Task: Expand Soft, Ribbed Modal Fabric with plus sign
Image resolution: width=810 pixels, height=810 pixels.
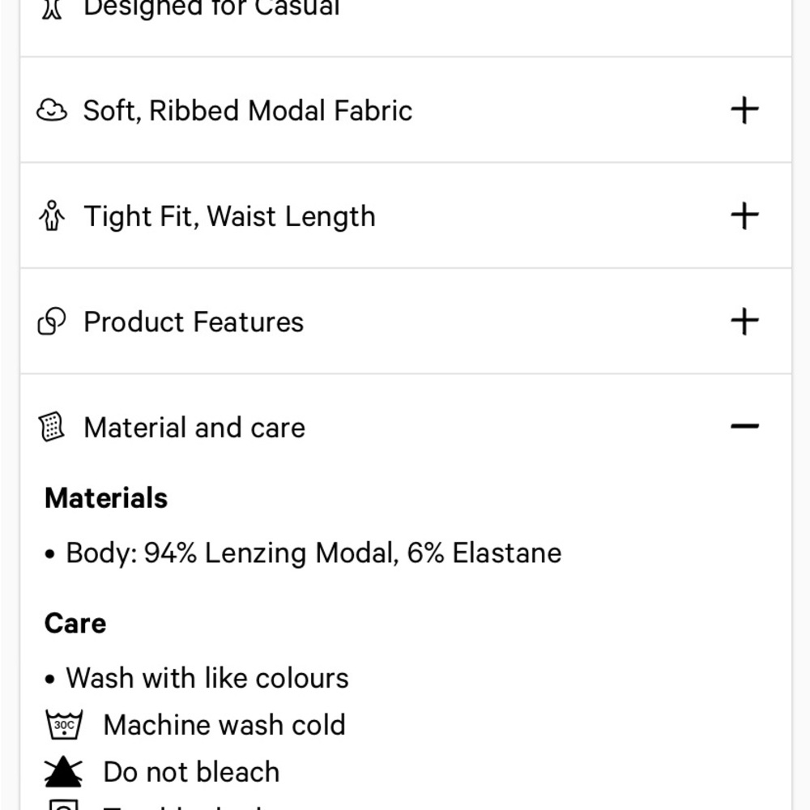Action: point(744,109)
